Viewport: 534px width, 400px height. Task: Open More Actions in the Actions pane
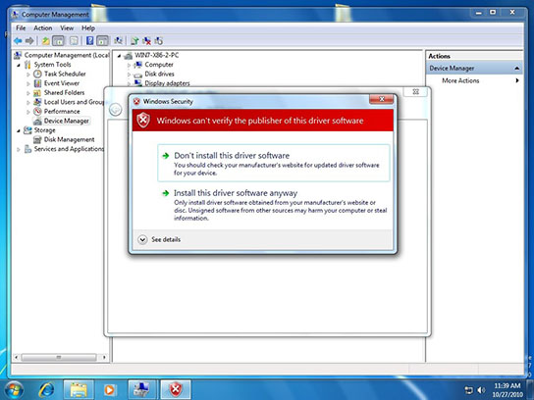click(x=474, y=80)
